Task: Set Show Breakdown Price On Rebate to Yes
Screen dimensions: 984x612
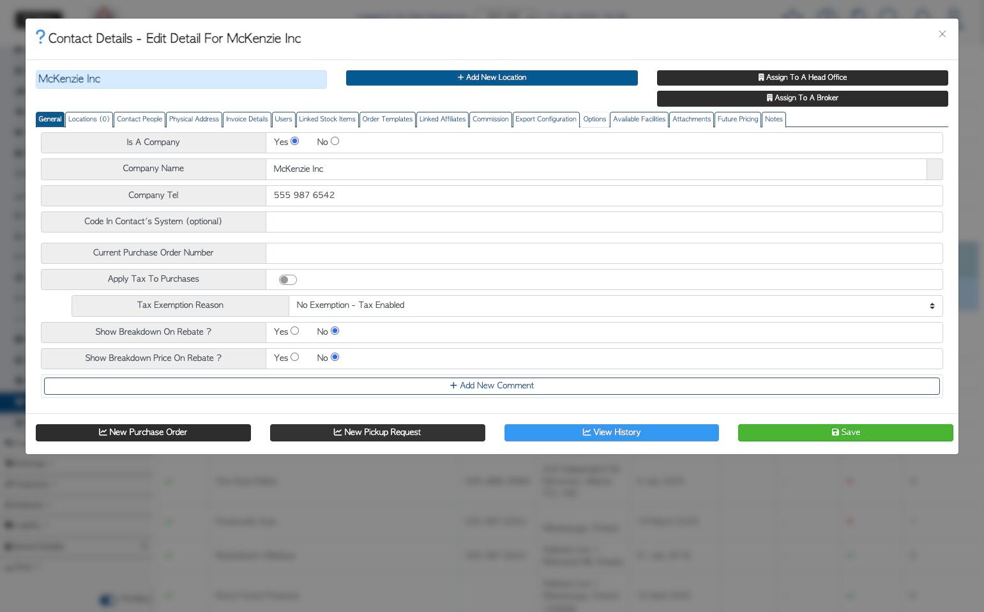Action: pyautogui.click(x=294, y=357)
